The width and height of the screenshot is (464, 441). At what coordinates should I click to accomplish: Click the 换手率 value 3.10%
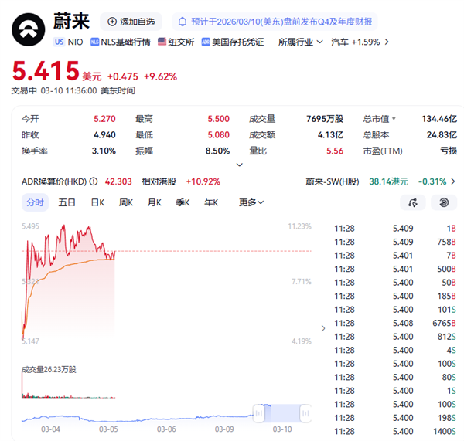point(104,151)
